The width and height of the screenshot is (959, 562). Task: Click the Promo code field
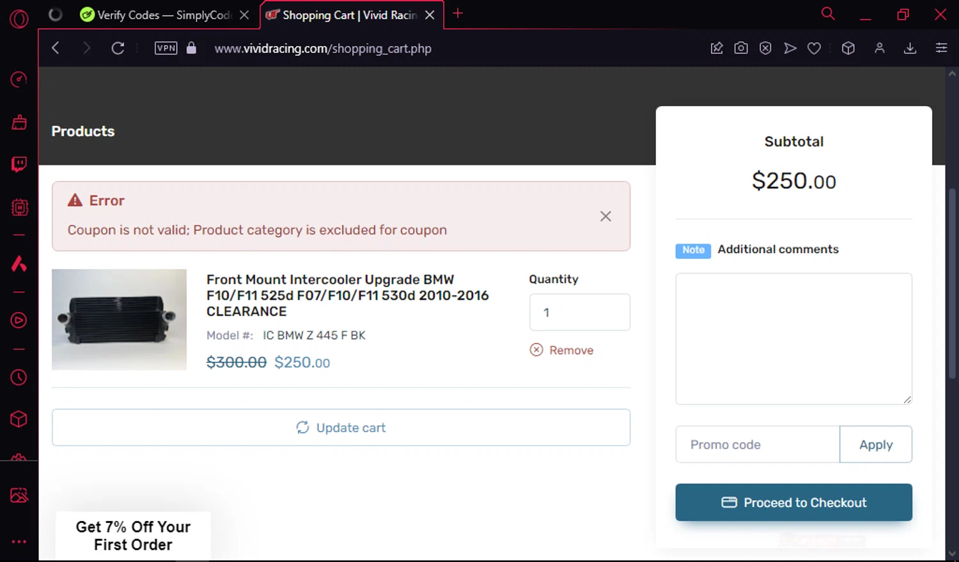click(x=758, y=444)
